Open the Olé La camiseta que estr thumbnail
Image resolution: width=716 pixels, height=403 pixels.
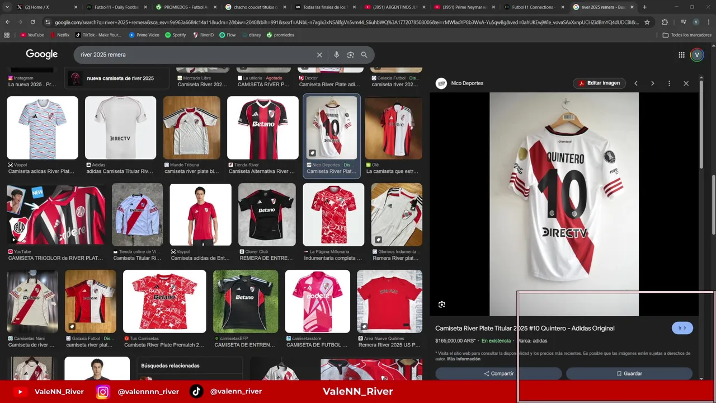tap(394, 128)
